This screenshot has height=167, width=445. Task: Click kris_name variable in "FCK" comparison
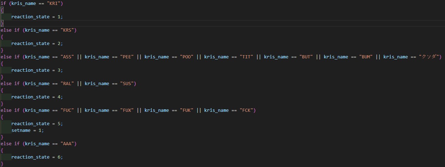[217, 110]
